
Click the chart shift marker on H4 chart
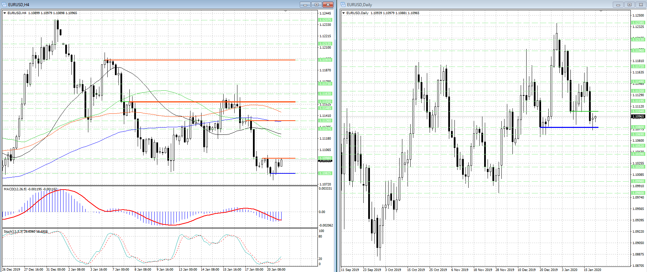pyautogui.click(x=285, y=11)
